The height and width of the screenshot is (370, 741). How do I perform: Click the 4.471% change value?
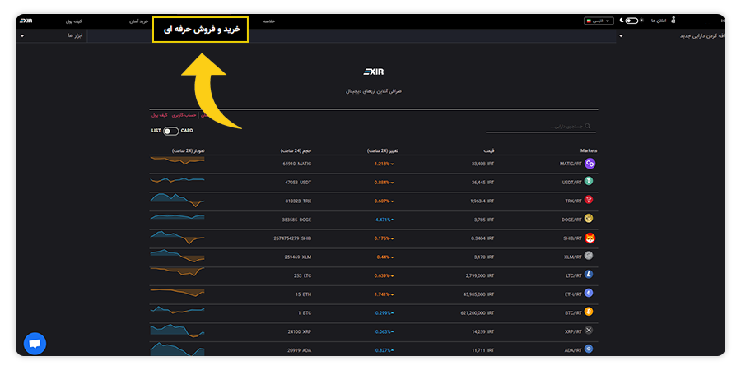(x=384, y=220)
